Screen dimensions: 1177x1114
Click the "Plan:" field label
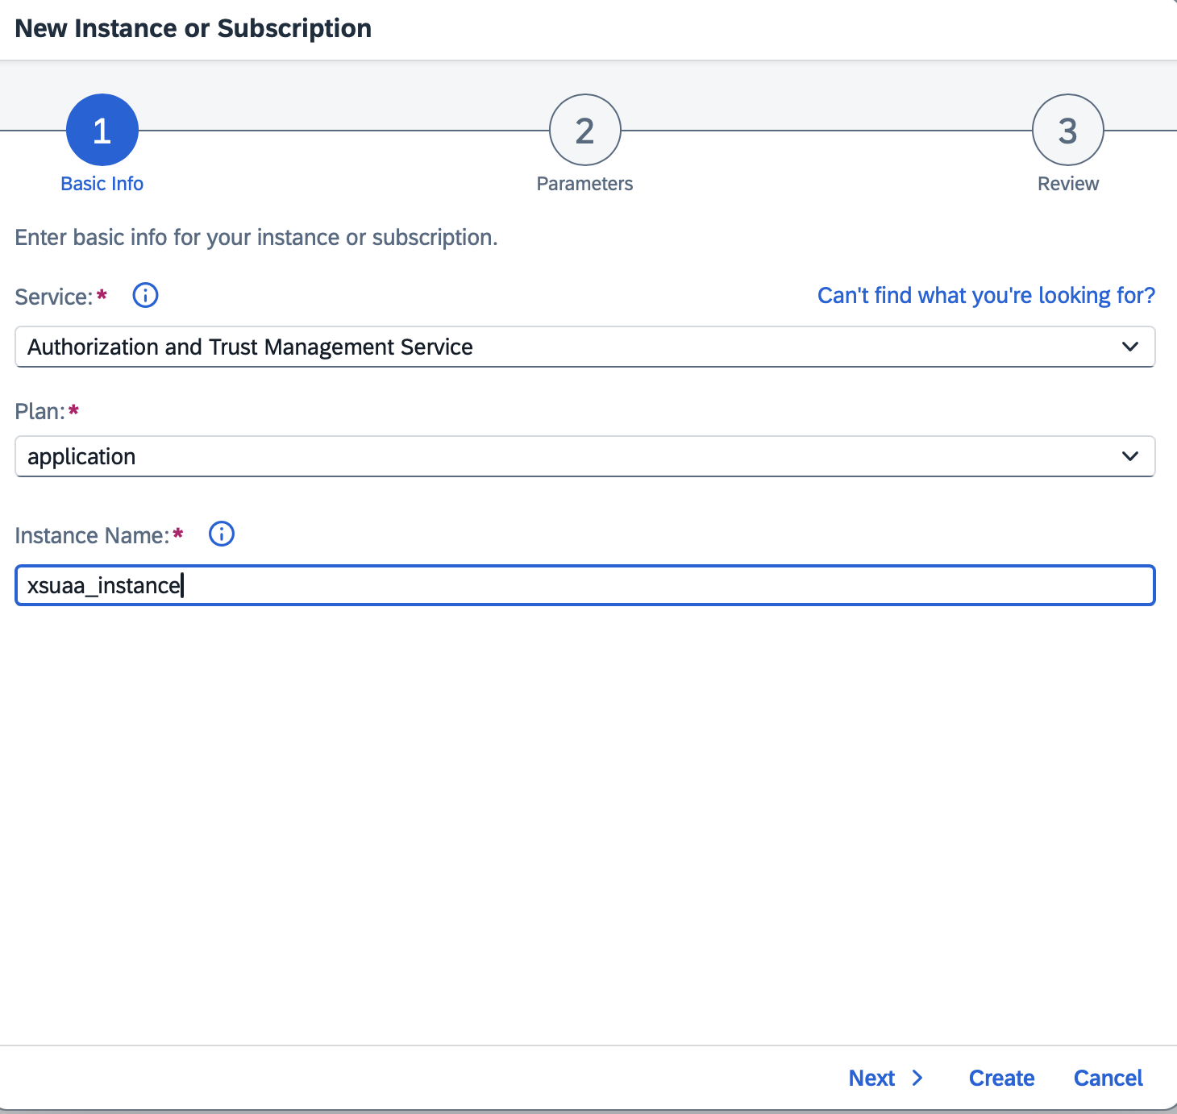(40, 411)
